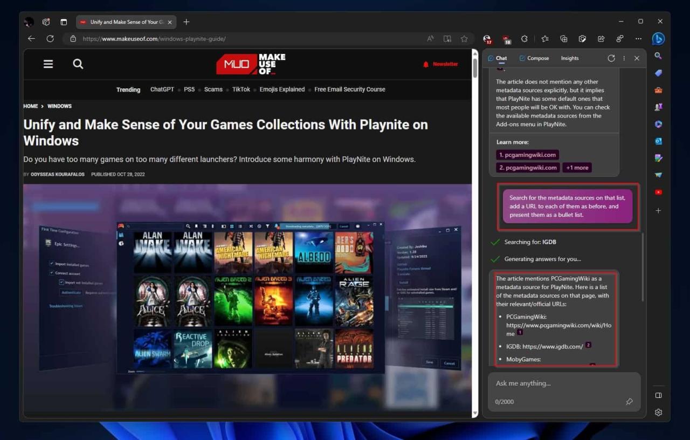
Task: Open the Tools briefcase icon in sidebar
Action: click(x=658, y=90)
